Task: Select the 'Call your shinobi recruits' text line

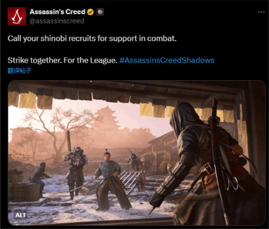Action: pos(92,39)
